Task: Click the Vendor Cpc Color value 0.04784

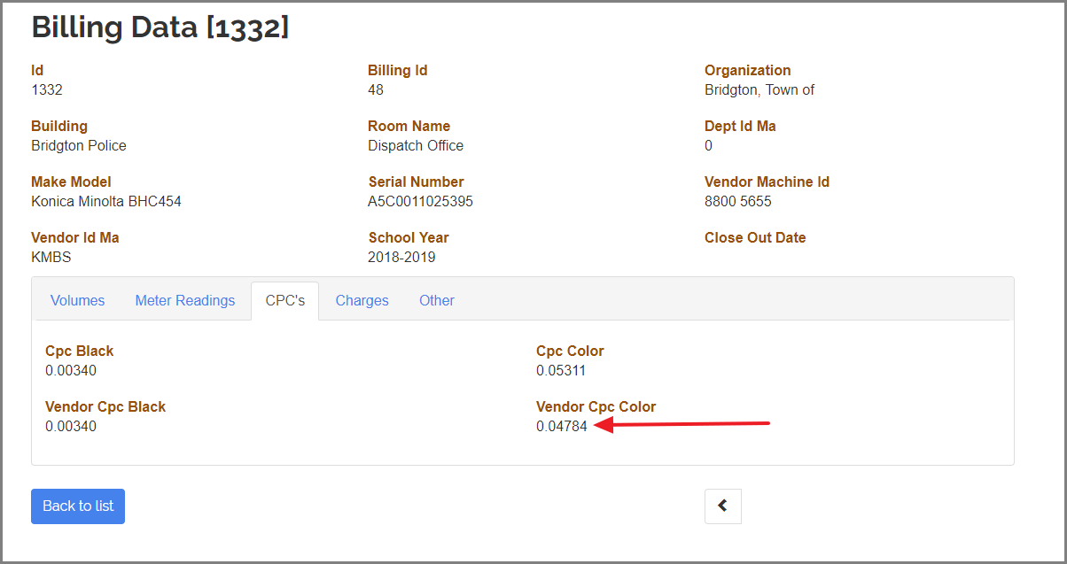Action: pyautogui.click(x=561, y=427)
